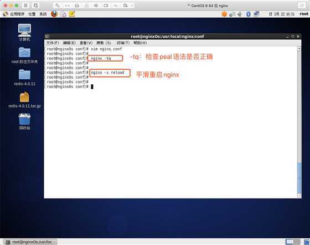Maximize the terminal window
The image size is (310, 245).
[293, 37]
